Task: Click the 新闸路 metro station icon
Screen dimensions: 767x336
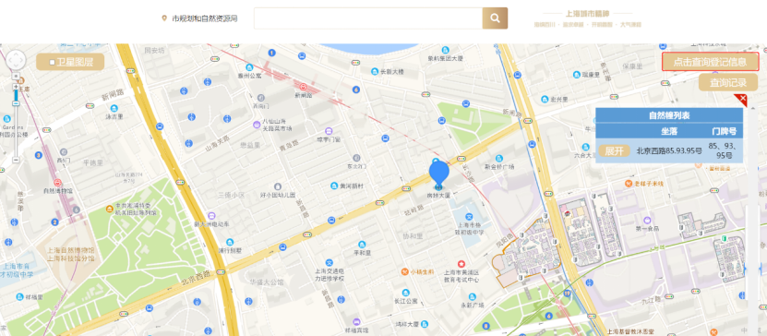Action: click(304, 87)
